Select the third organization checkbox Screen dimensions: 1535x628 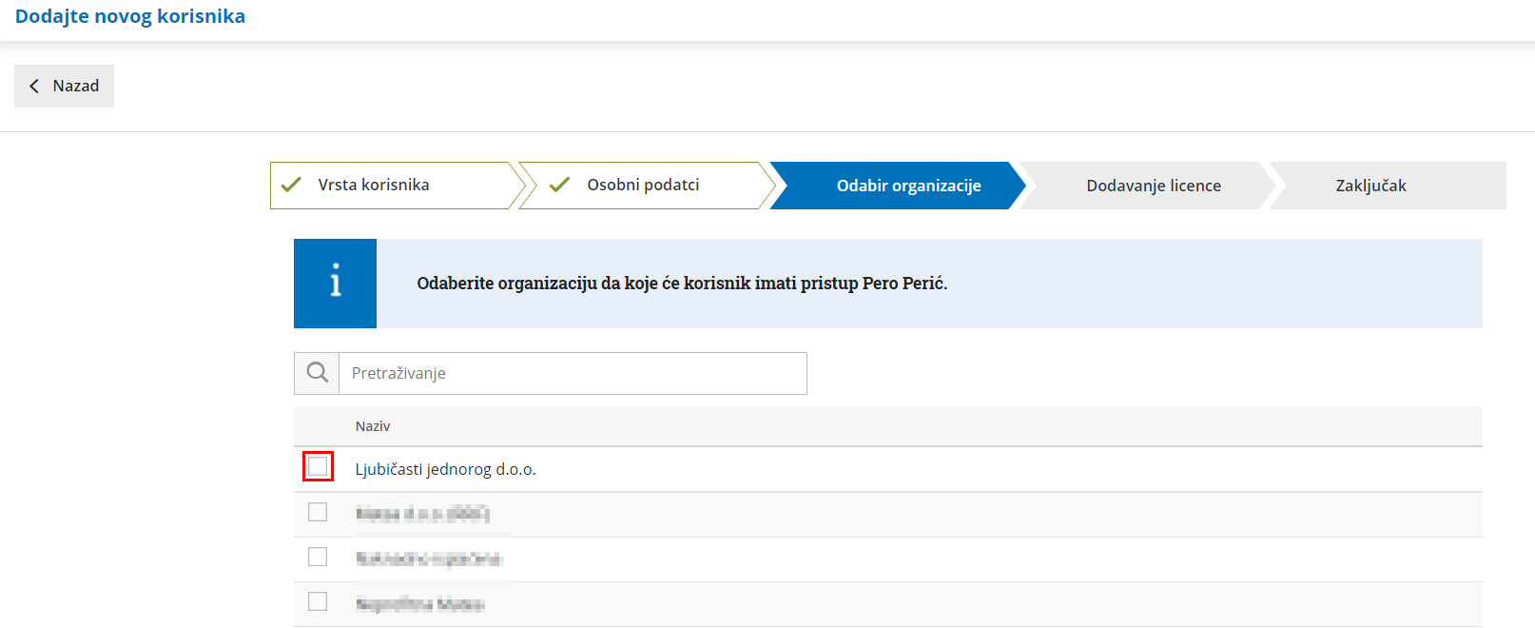318,557
